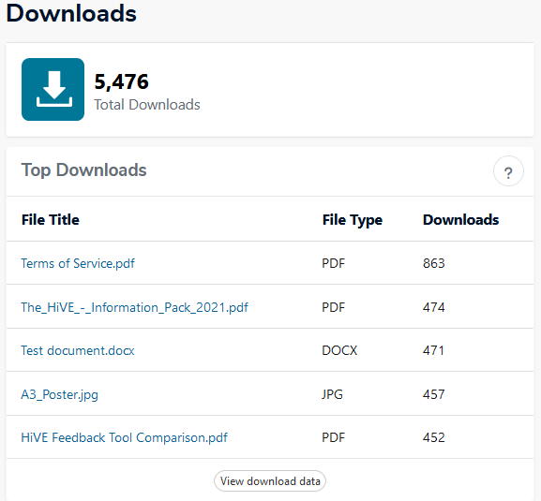541x501 pixels.
Task: Click the 474 downloads count
Action: [434, 307]
